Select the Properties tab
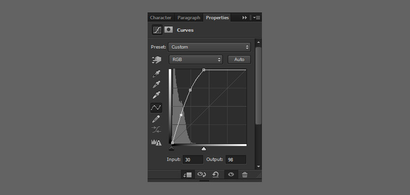Screen dimensions: 410x195 [217, 18]
